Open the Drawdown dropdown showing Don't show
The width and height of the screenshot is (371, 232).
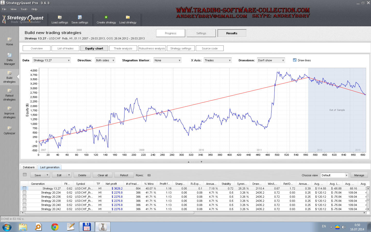[271, 60]
